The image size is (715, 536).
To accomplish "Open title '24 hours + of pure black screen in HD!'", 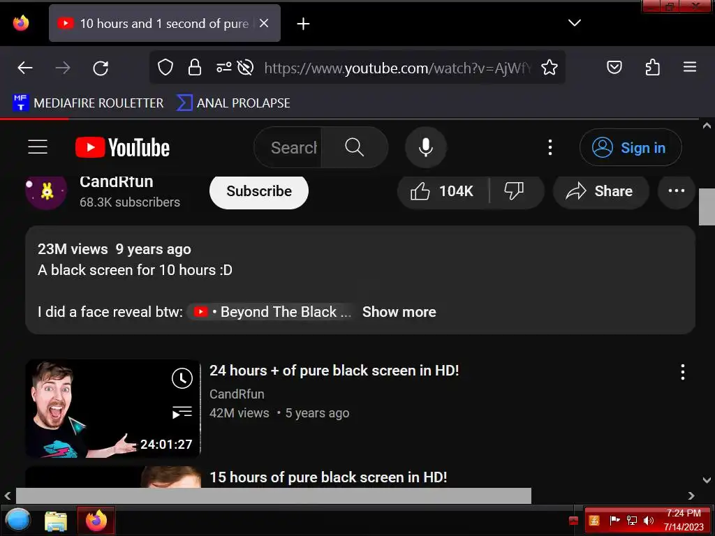I will click(x=334, y=371).
